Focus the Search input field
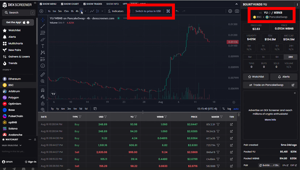The height and width of the screenshot is (170, 300). [x=19, y=13]
